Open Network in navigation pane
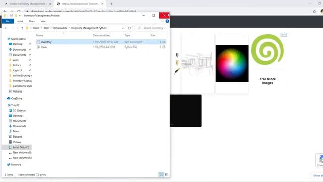Screen dimensions: 323x182 coord(16,165)
